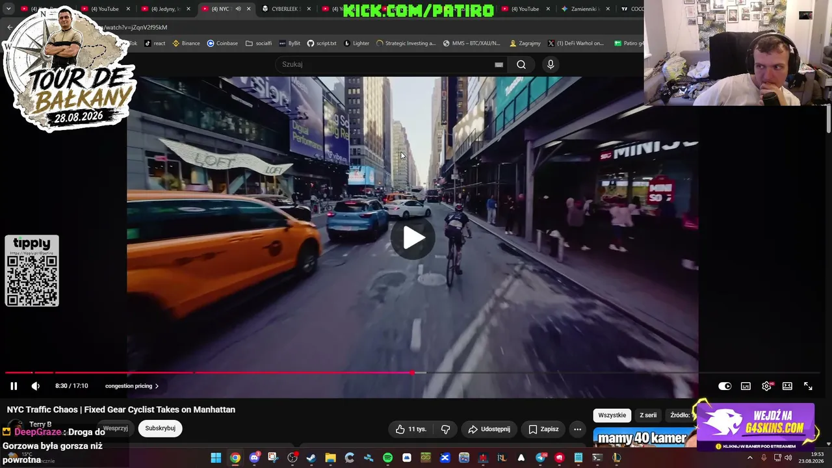
Task: Open the 'socialfi' bookmark folder
Action: click(x=259, y=44)
